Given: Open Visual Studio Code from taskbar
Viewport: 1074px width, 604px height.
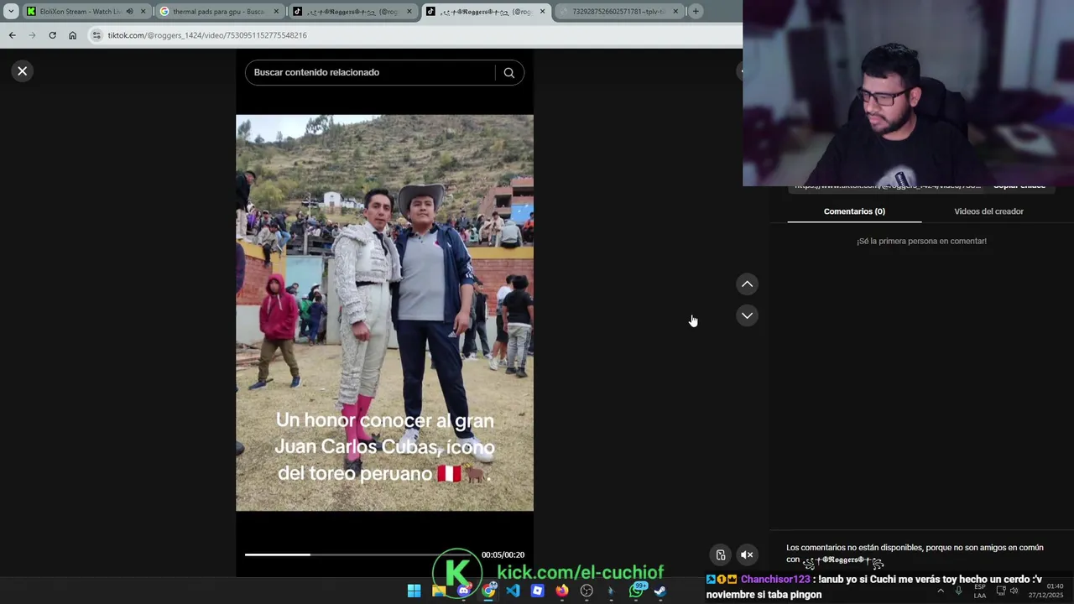Looking at the screenshot, I should pyautogui.click(x=513, y=591).
